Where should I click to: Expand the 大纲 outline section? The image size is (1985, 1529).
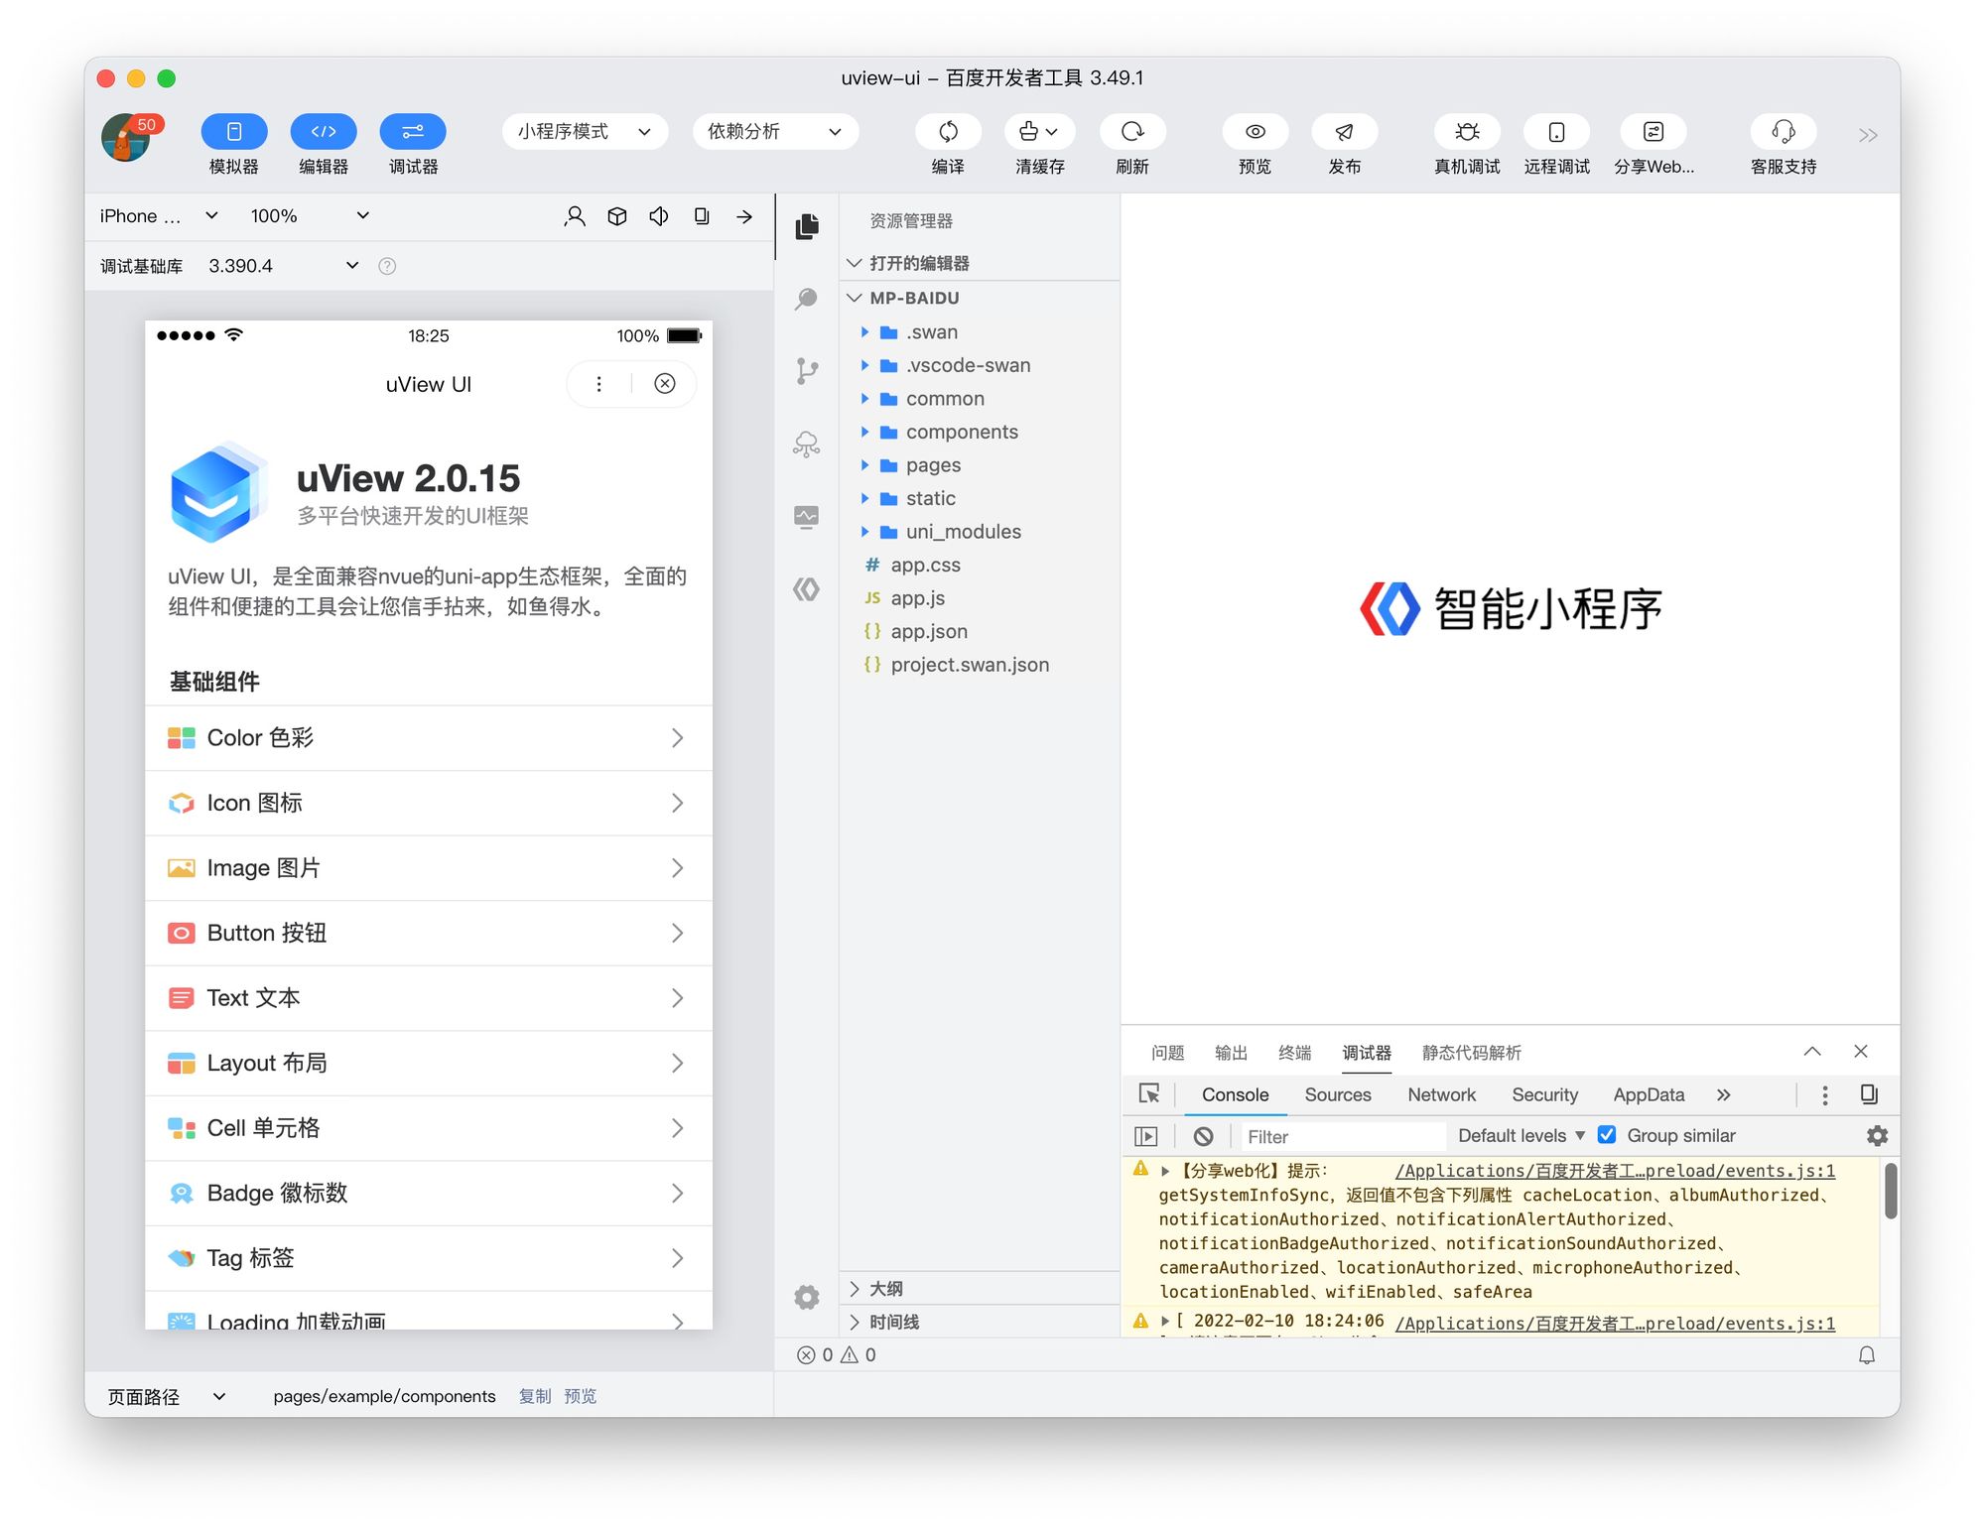980,1288
